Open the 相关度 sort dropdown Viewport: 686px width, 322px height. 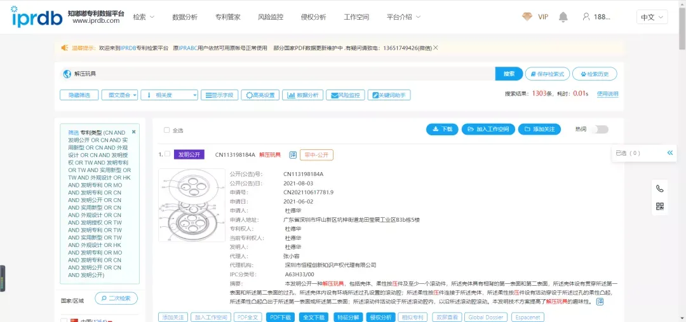[170, 95]
